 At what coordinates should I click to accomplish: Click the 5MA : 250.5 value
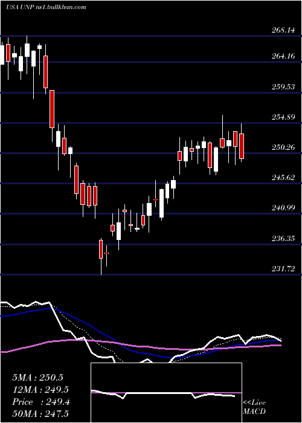(37, 378)
